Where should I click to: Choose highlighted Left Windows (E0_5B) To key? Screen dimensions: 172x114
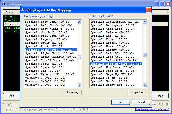(x=116, y=64)
